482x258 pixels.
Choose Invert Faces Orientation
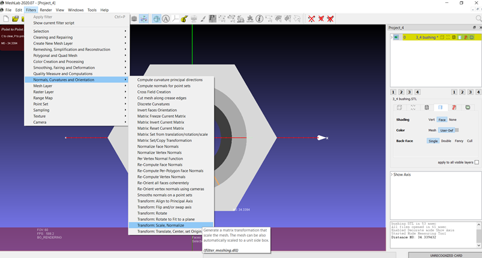tap(171, 110)
